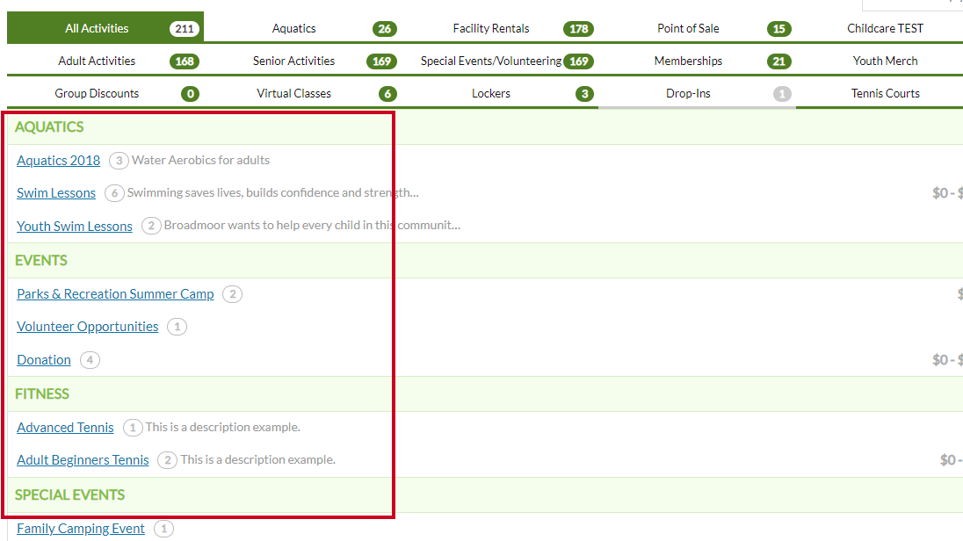Image resolution: width=963 pixels, height=541 pixels.
Task: Click count circle 1 next to Volunteer Opportunities
Action: tap(177, 327)
